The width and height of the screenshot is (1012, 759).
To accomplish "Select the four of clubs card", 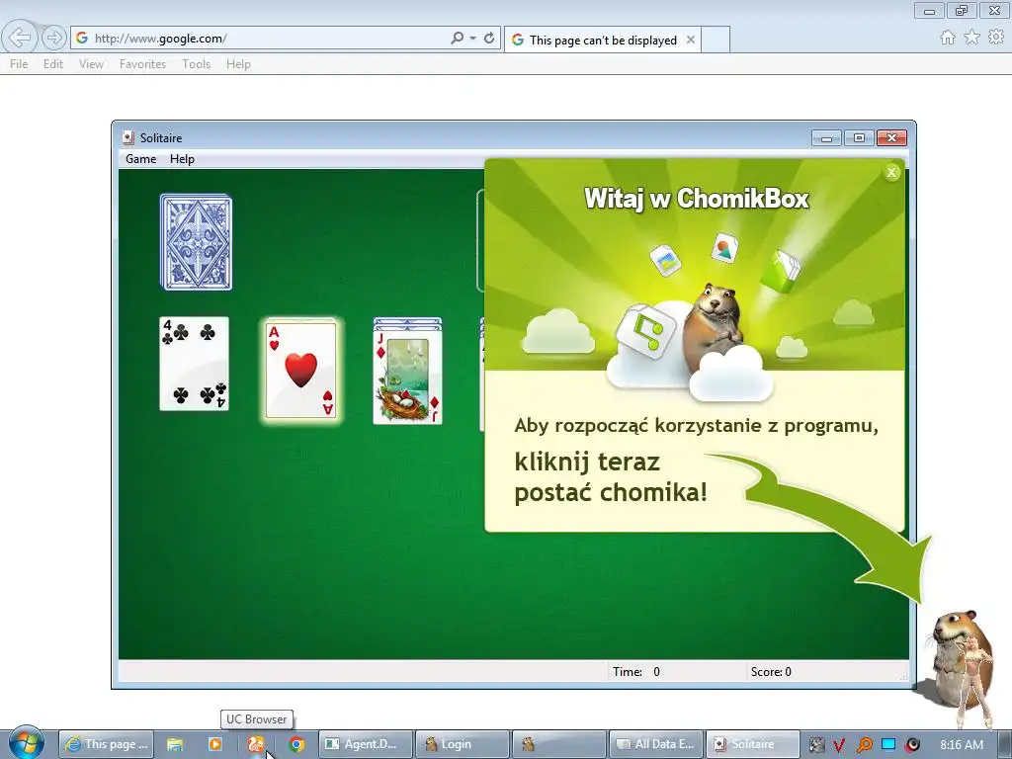I will pos(195,364).
